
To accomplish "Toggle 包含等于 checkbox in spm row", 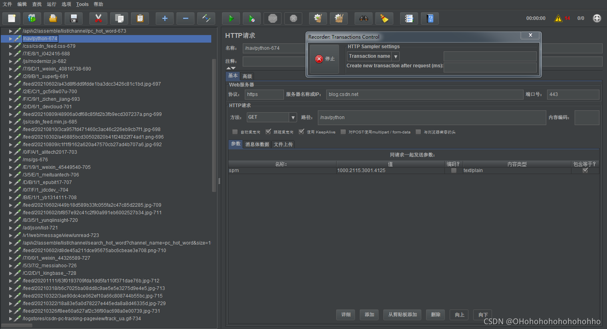I will coord(585,170).
